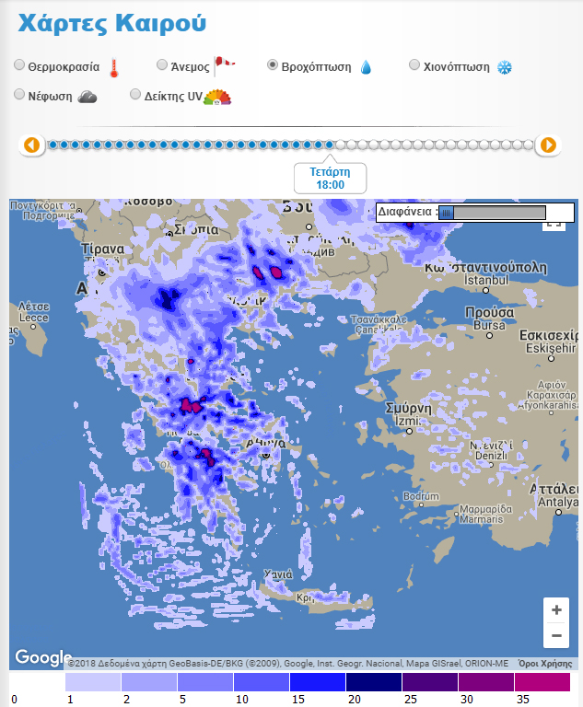Click the Google logo on the map
The height and width of the screenshot is (707, 583).
pos(43,657)
